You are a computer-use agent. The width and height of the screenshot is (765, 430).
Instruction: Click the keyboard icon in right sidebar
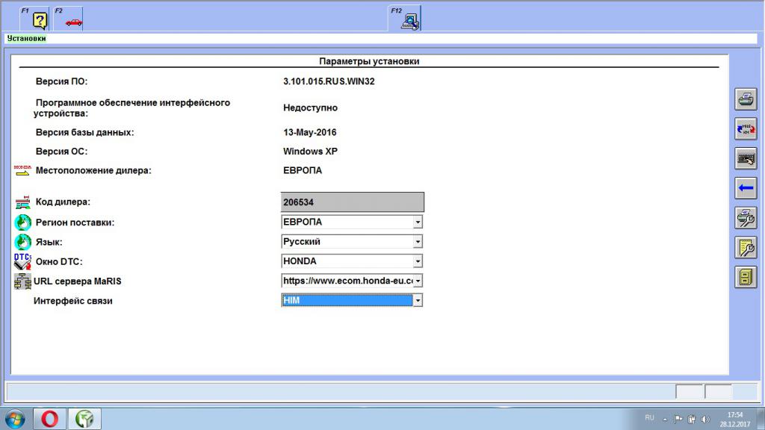pos(746,158)
